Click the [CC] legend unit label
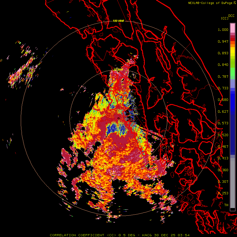 225,18
